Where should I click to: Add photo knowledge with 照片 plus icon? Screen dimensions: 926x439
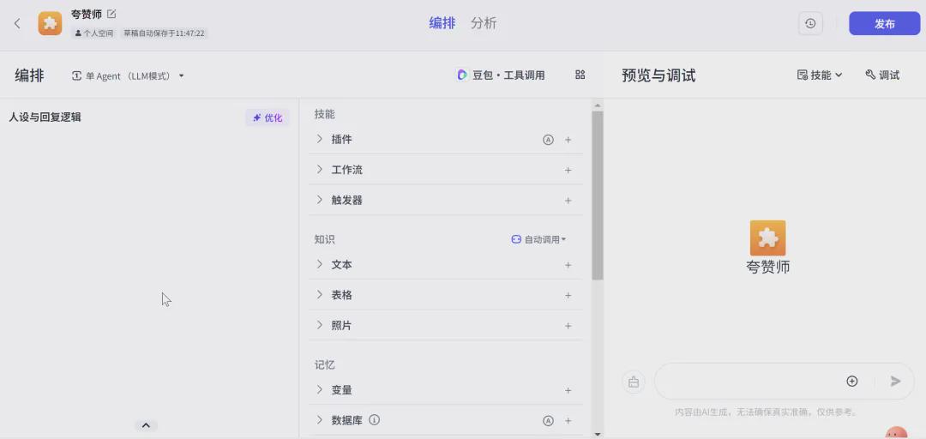click(568, 326)
